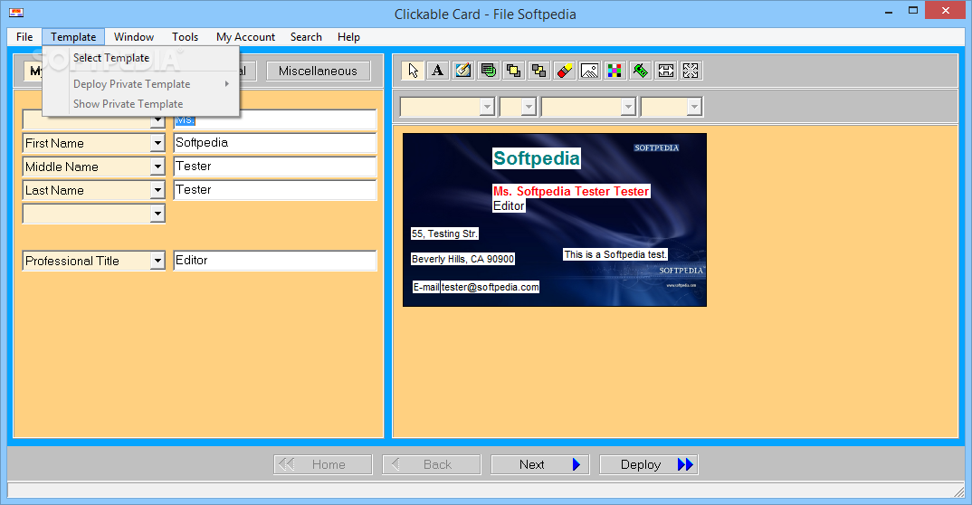Select the arrow pointer tool

413,71
